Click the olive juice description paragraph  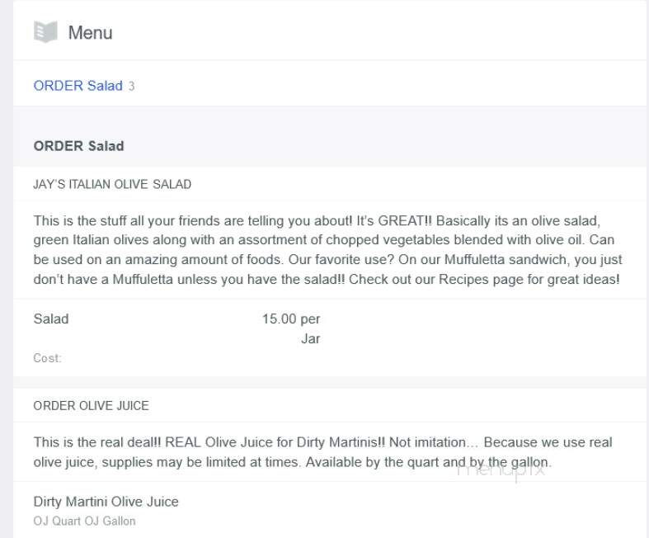click(x=322, y=452)
